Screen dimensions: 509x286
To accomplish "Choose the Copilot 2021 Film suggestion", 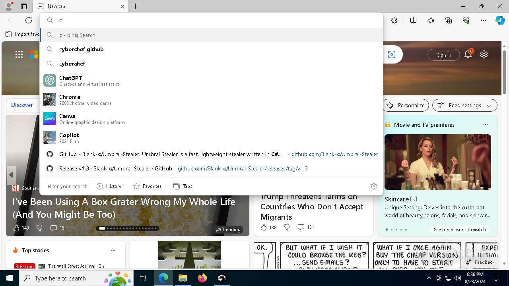I will pyautogui.click(x=212, y=137).
